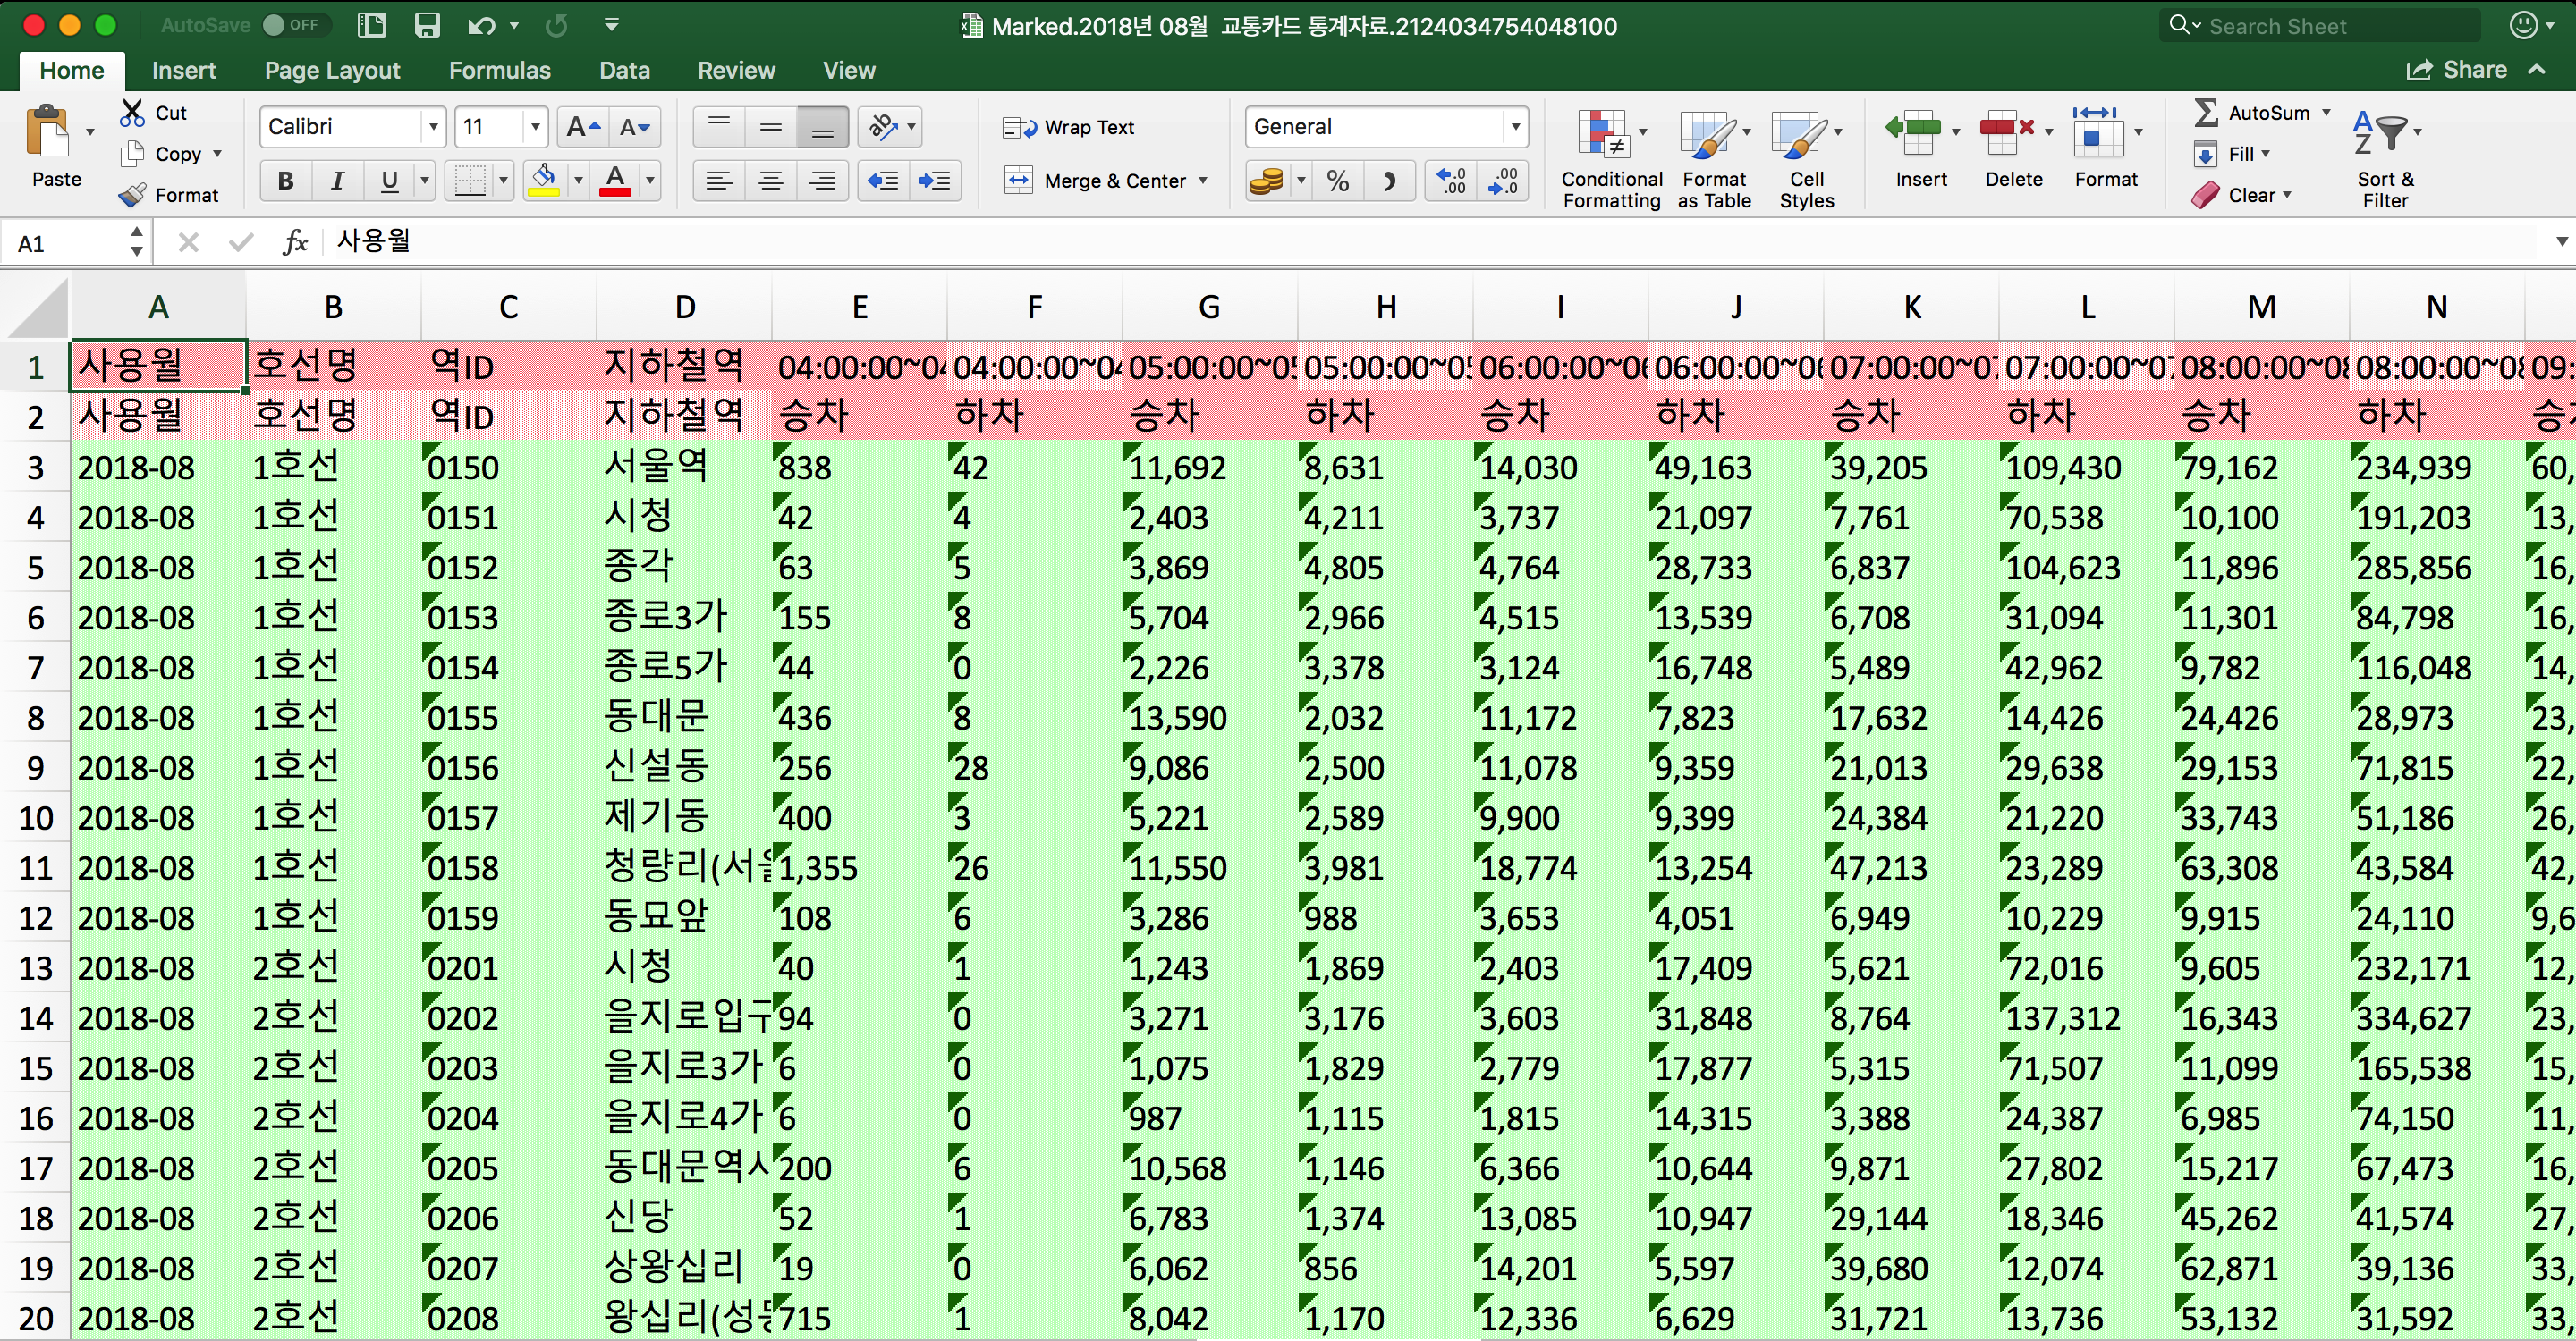Open the Page Layout tab

(332, 70)
